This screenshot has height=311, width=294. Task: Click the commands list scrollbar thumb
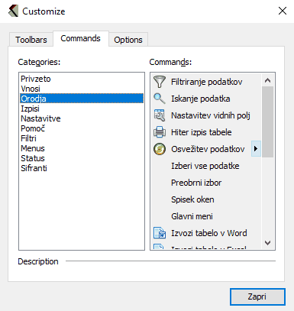pos(267,122)
